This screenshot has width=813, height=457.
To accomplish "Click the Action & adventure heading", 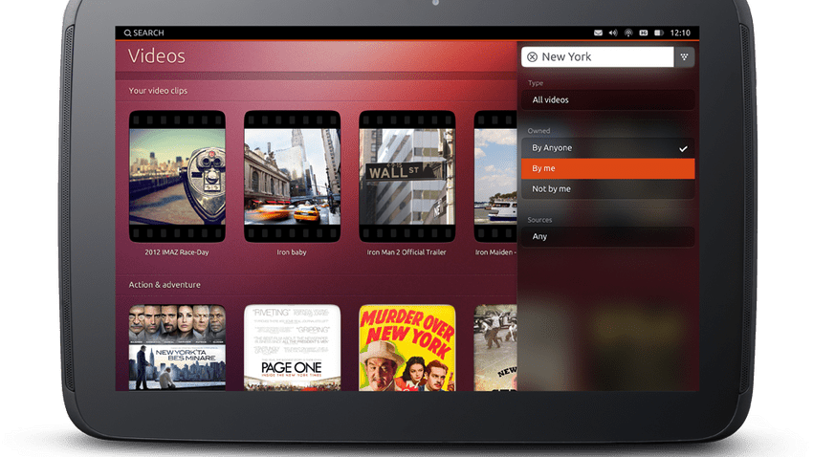I will 165,285.
